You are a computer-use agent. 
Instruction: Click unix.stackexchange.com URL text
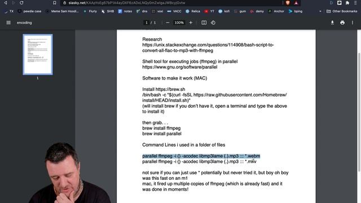(208, 47)
